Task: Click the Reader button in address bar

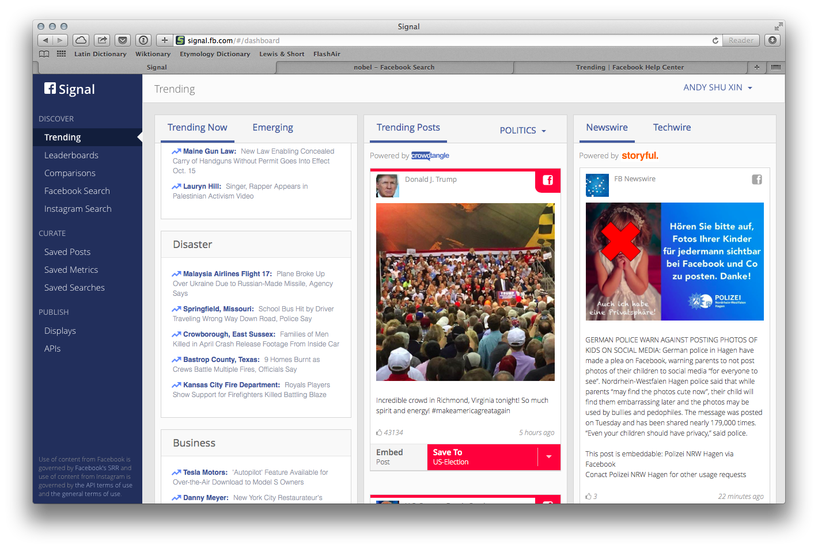Action: click(x=741, y=40)
